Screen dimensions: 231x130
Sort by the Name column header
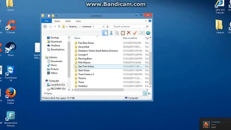point(77,38)
